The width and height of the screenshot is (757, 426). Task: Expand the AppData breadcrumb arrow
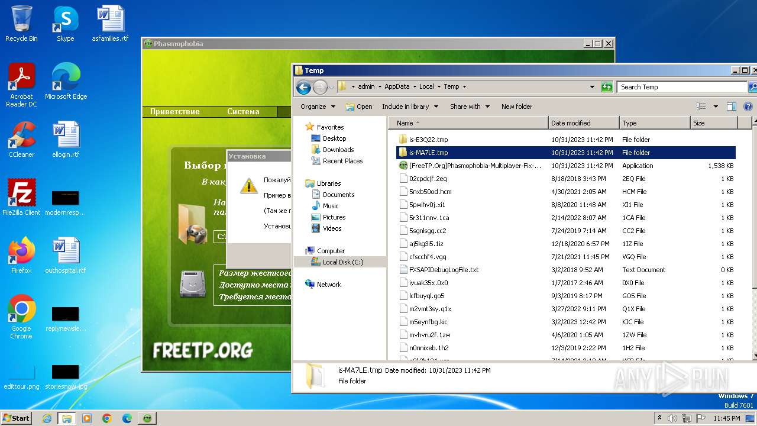tap(414, 86)
